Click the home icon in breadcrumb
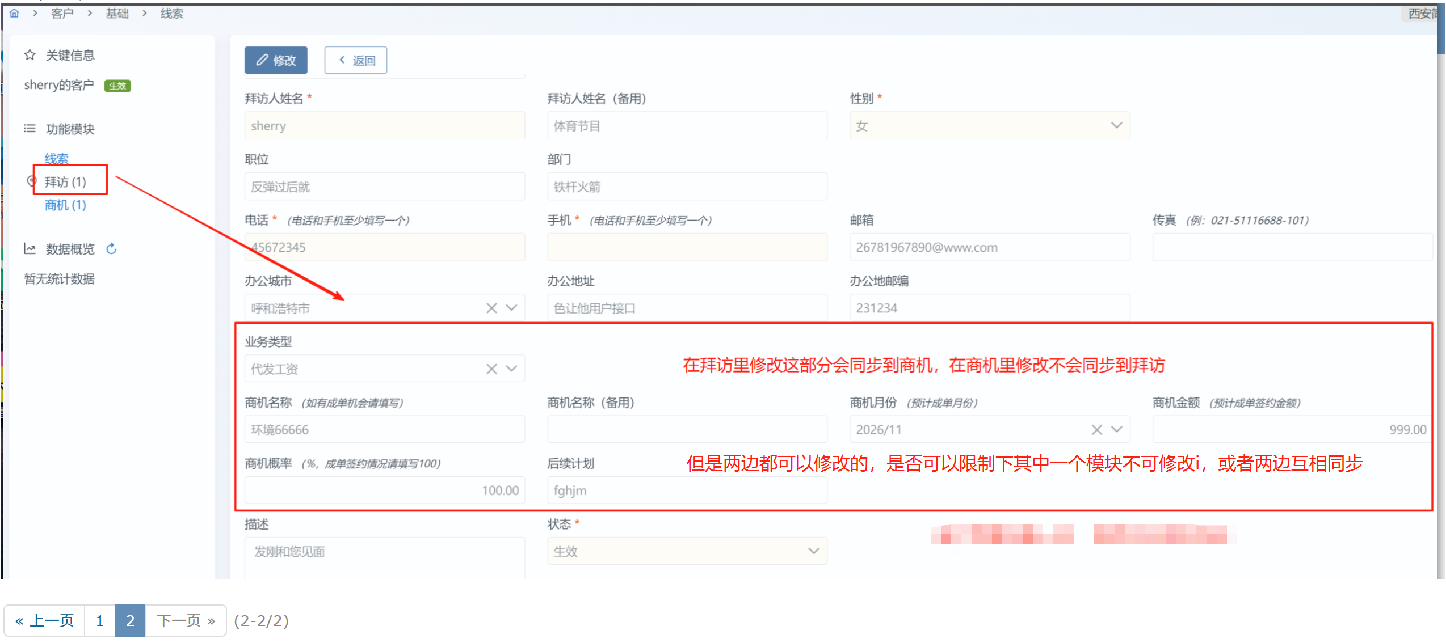 click(x=15, y=13)
